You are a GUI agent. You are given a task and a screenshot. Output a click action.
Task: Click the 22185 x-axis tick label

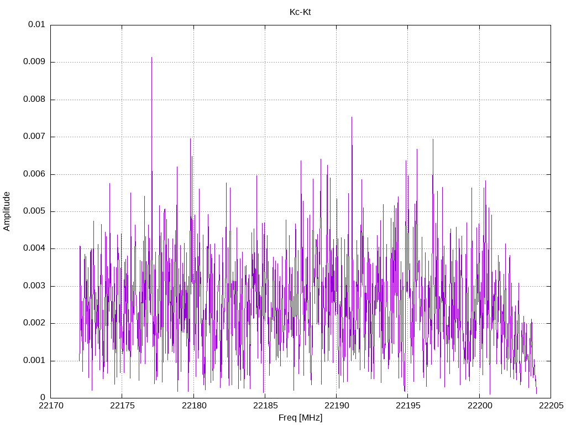tap(265, 406)
